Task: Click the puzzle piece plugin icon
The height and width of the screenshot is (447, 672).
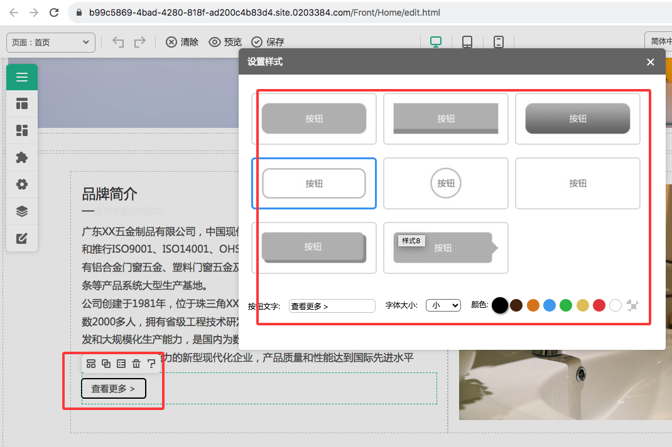Action: point(22,157)
